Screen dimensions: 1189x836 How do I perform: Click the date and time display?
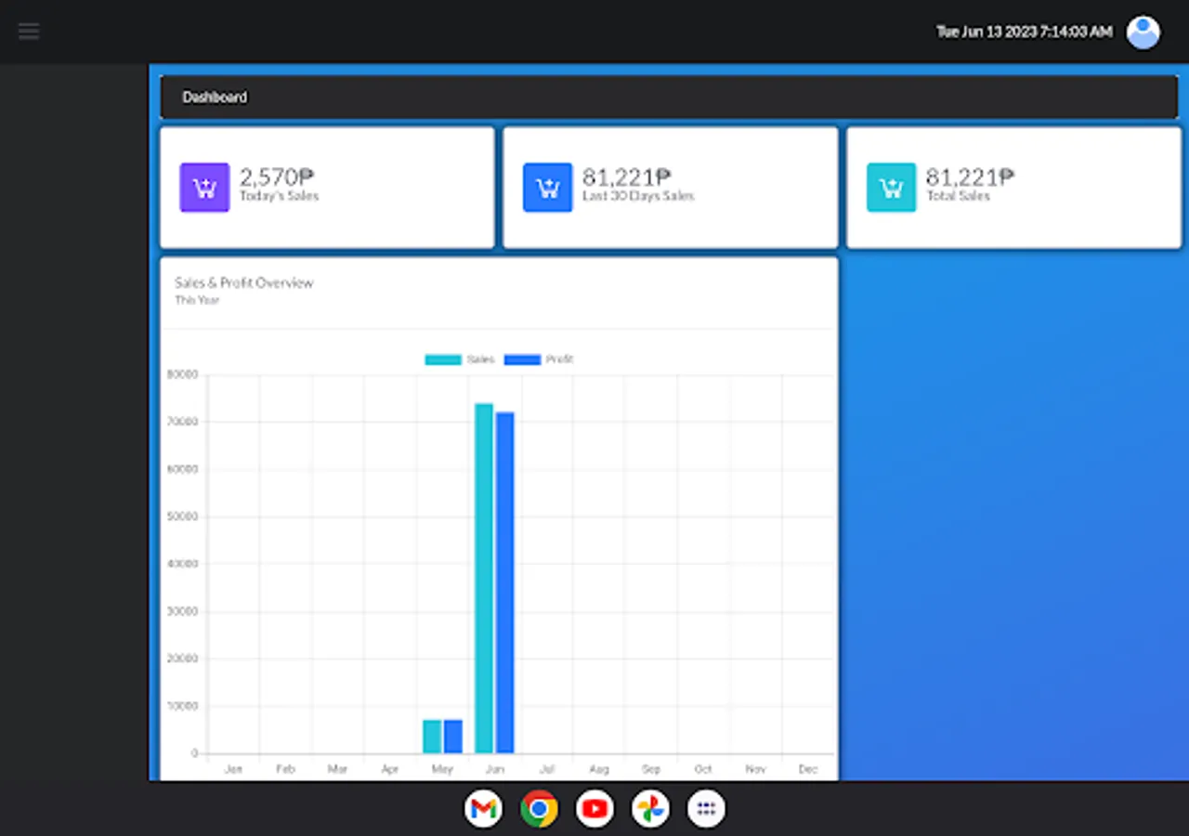tap(1024, 32)
